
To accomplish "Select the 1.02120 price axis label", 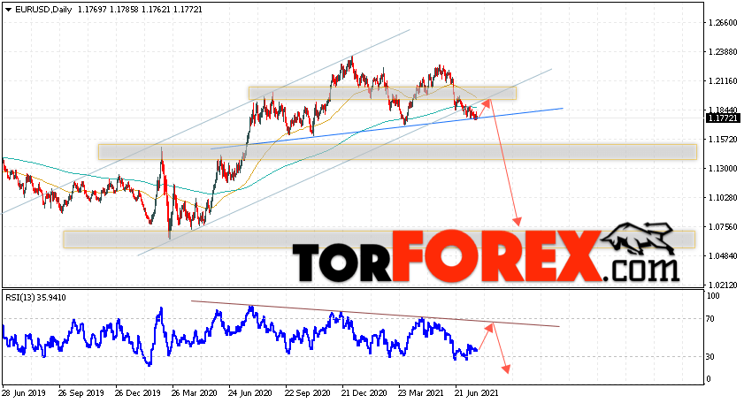I will (723, 285).
